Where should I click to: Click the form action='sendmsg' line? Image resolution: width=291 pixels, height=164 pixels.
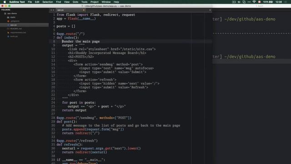click(x=108, y=64)
